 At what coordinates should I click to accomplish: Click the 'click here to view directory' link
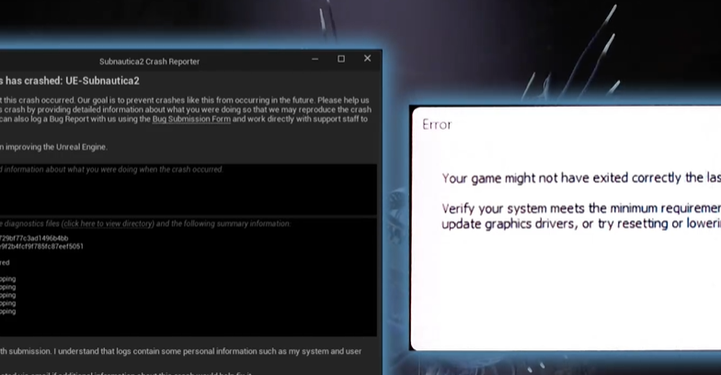(x=109, y=224)
